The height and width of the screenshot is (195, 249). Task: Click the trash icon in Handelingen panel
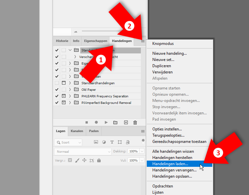pos(135,122)
